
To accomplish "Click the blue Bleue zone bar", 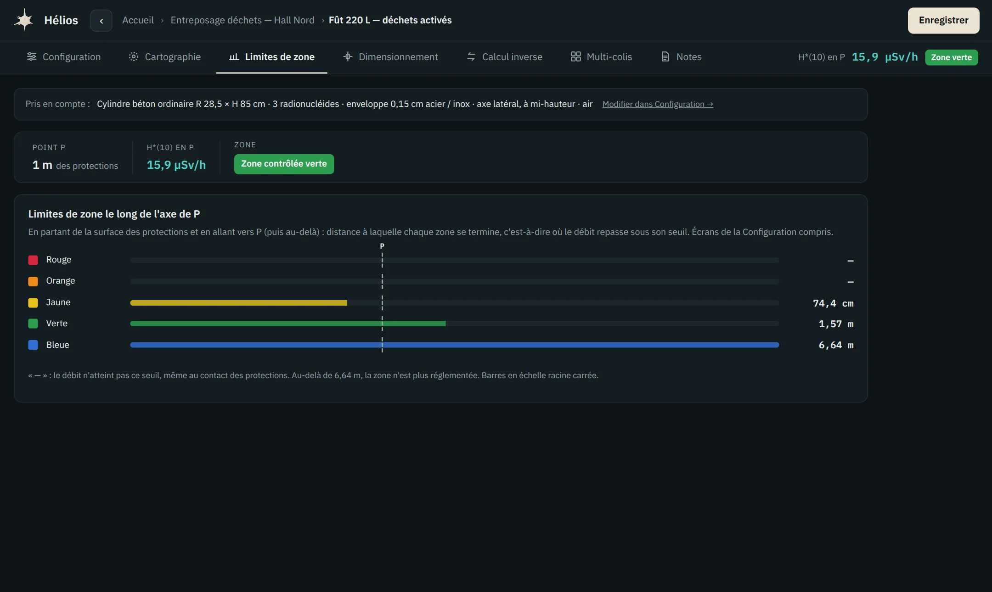I will 454,345.
